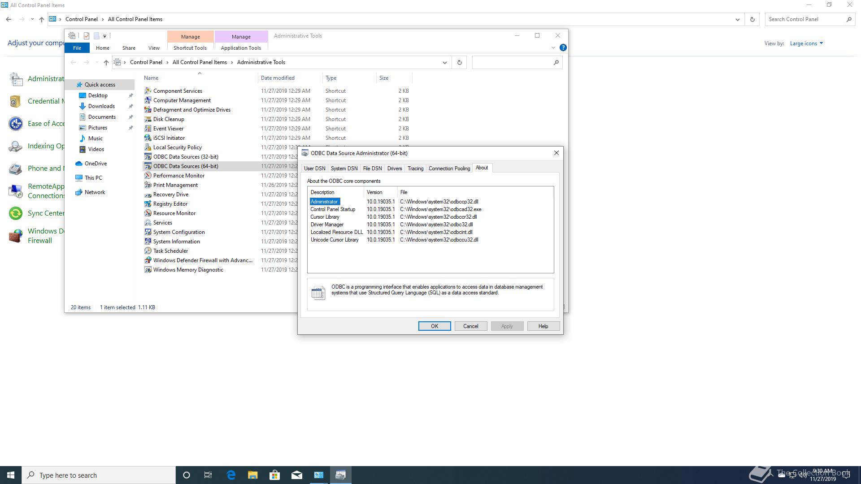Select iSCSI Initiator icon

(x=148, y=138)
